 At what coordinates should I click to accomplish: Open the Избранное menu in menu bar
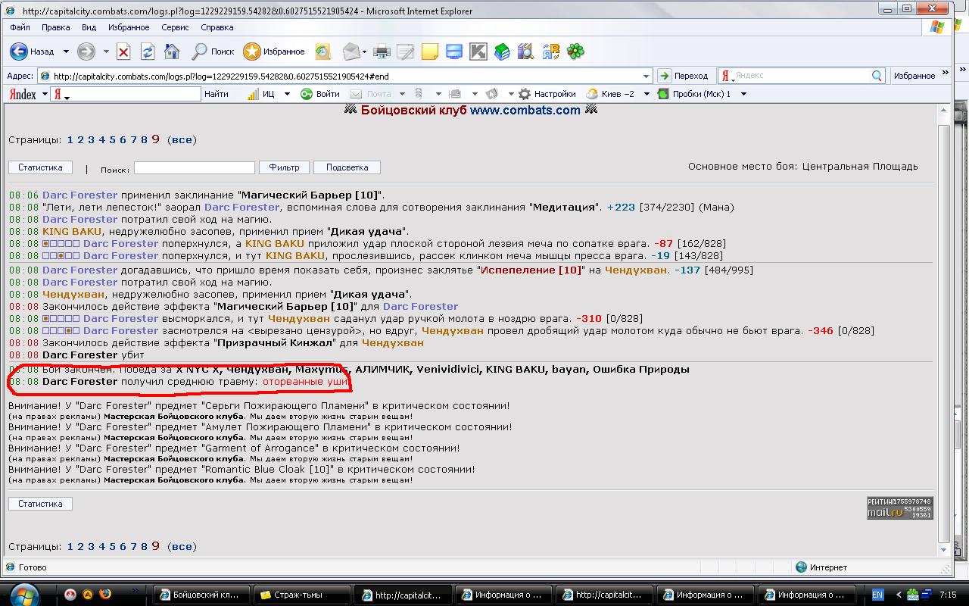[129, 27]
